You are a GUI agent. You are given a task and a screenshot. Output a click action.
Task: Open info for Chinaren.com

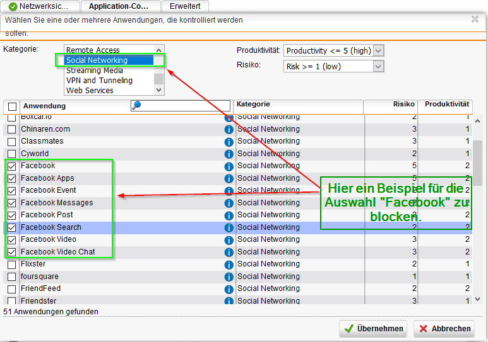pos(229,130)
